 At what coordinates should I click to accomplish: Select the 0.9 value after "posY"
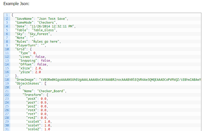43,102
